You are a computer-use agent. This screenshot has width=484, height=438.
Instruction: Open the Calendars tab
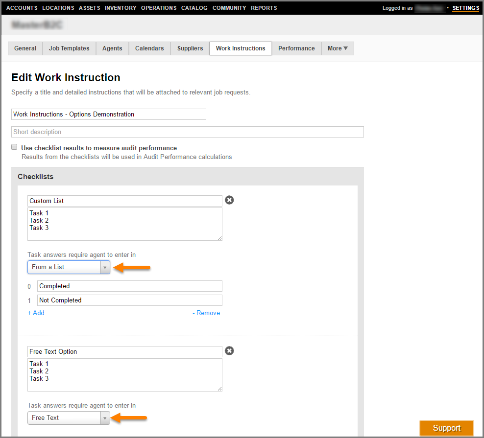(149, 48)
